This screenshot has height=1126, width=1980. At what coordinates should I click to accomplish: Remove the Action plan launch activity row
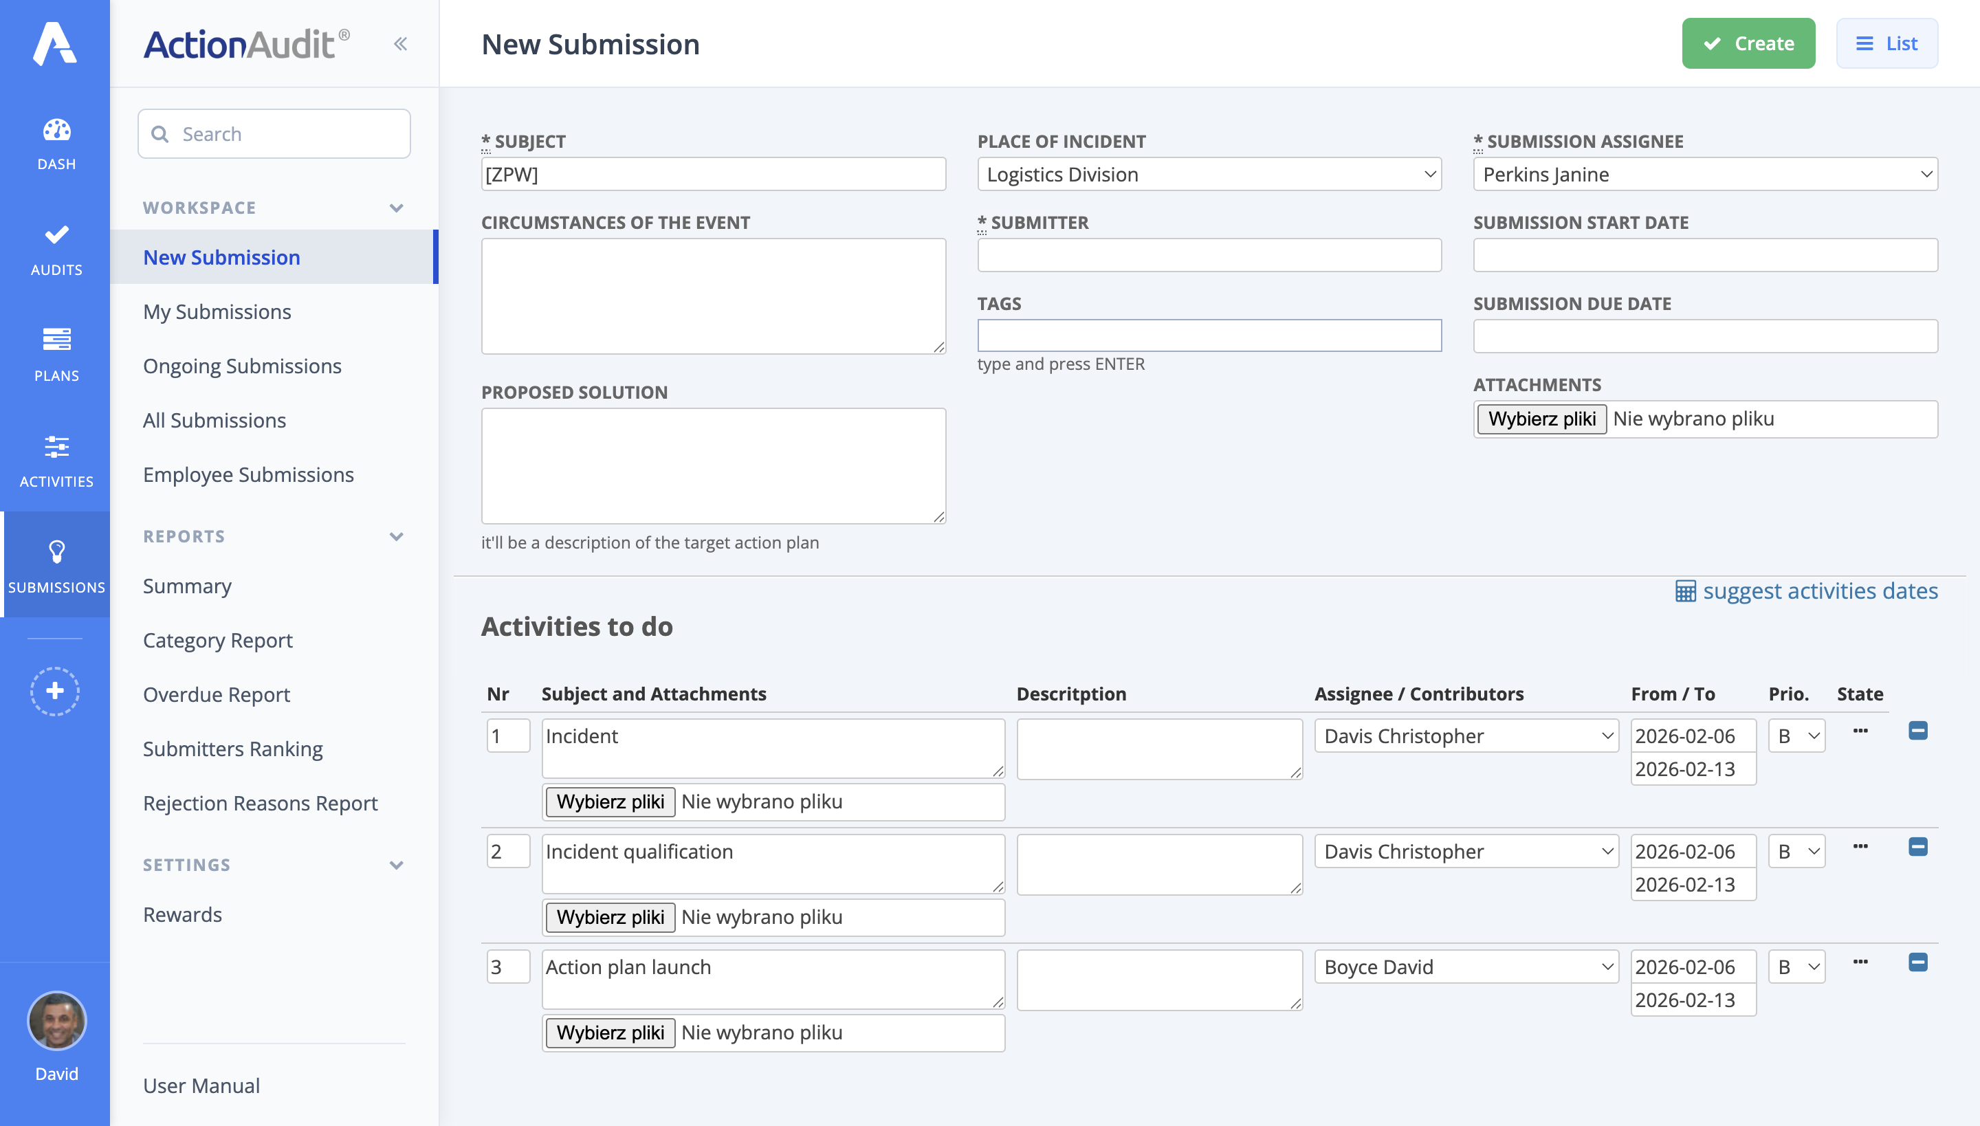(x=1919, y=962)
